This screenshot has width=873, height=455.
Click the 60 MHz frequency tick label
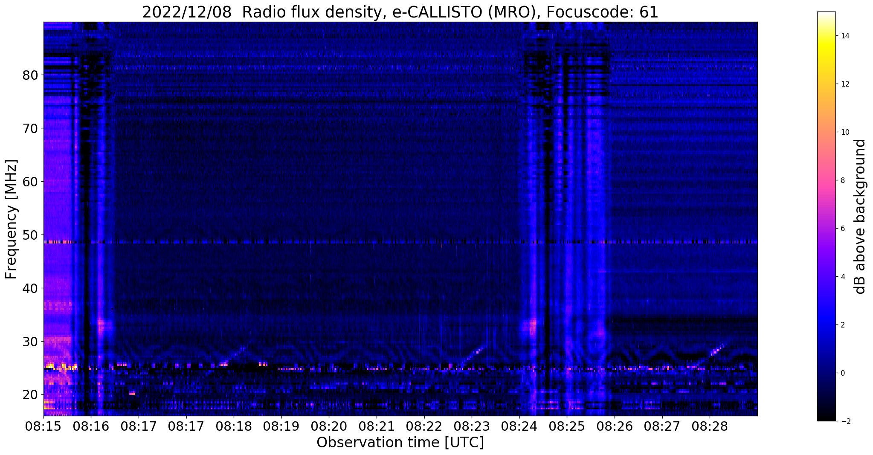pos(31,182)
